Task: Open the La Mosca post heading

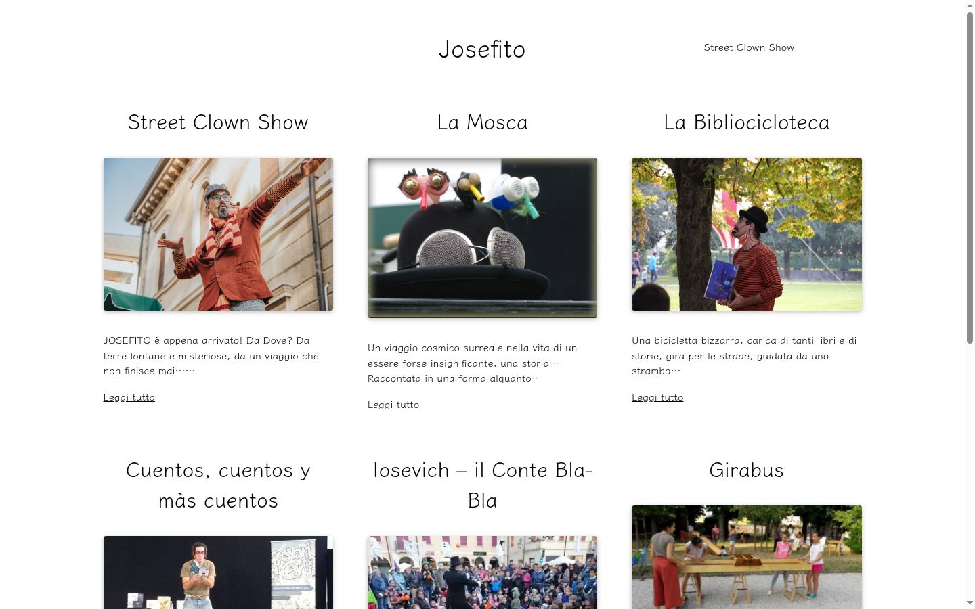Action: [482, 122]
